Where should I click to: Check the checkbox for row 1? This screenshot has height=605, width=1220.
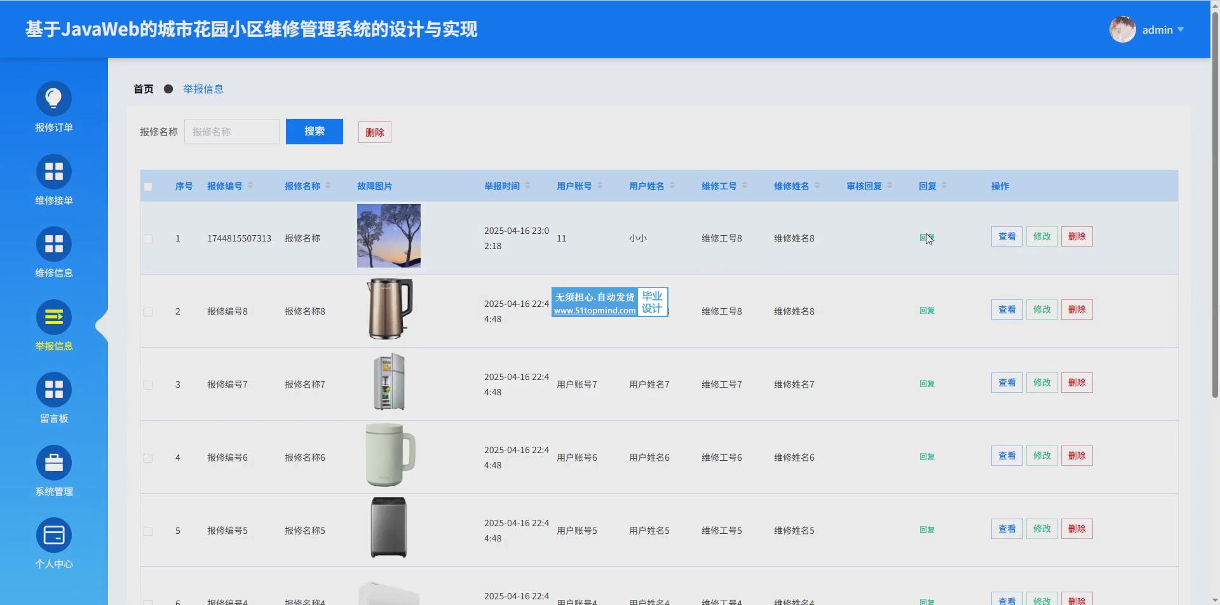point(148,239)
